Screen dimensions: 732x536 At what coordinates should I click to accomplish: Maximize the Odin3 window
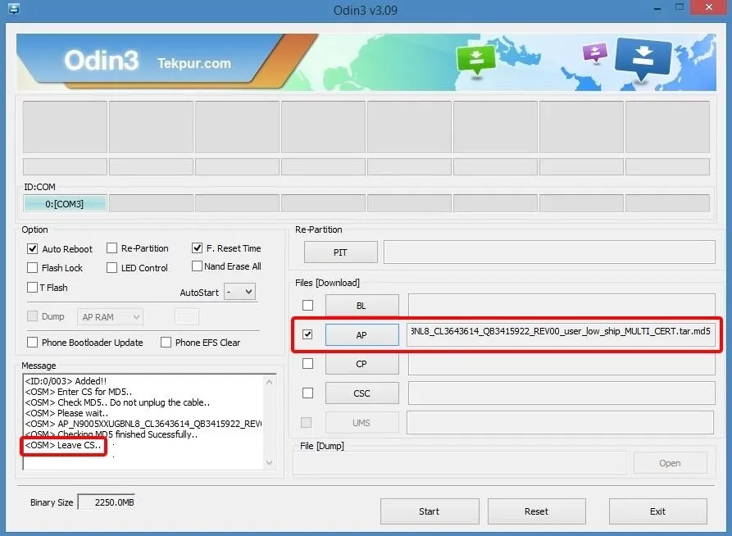680,7
